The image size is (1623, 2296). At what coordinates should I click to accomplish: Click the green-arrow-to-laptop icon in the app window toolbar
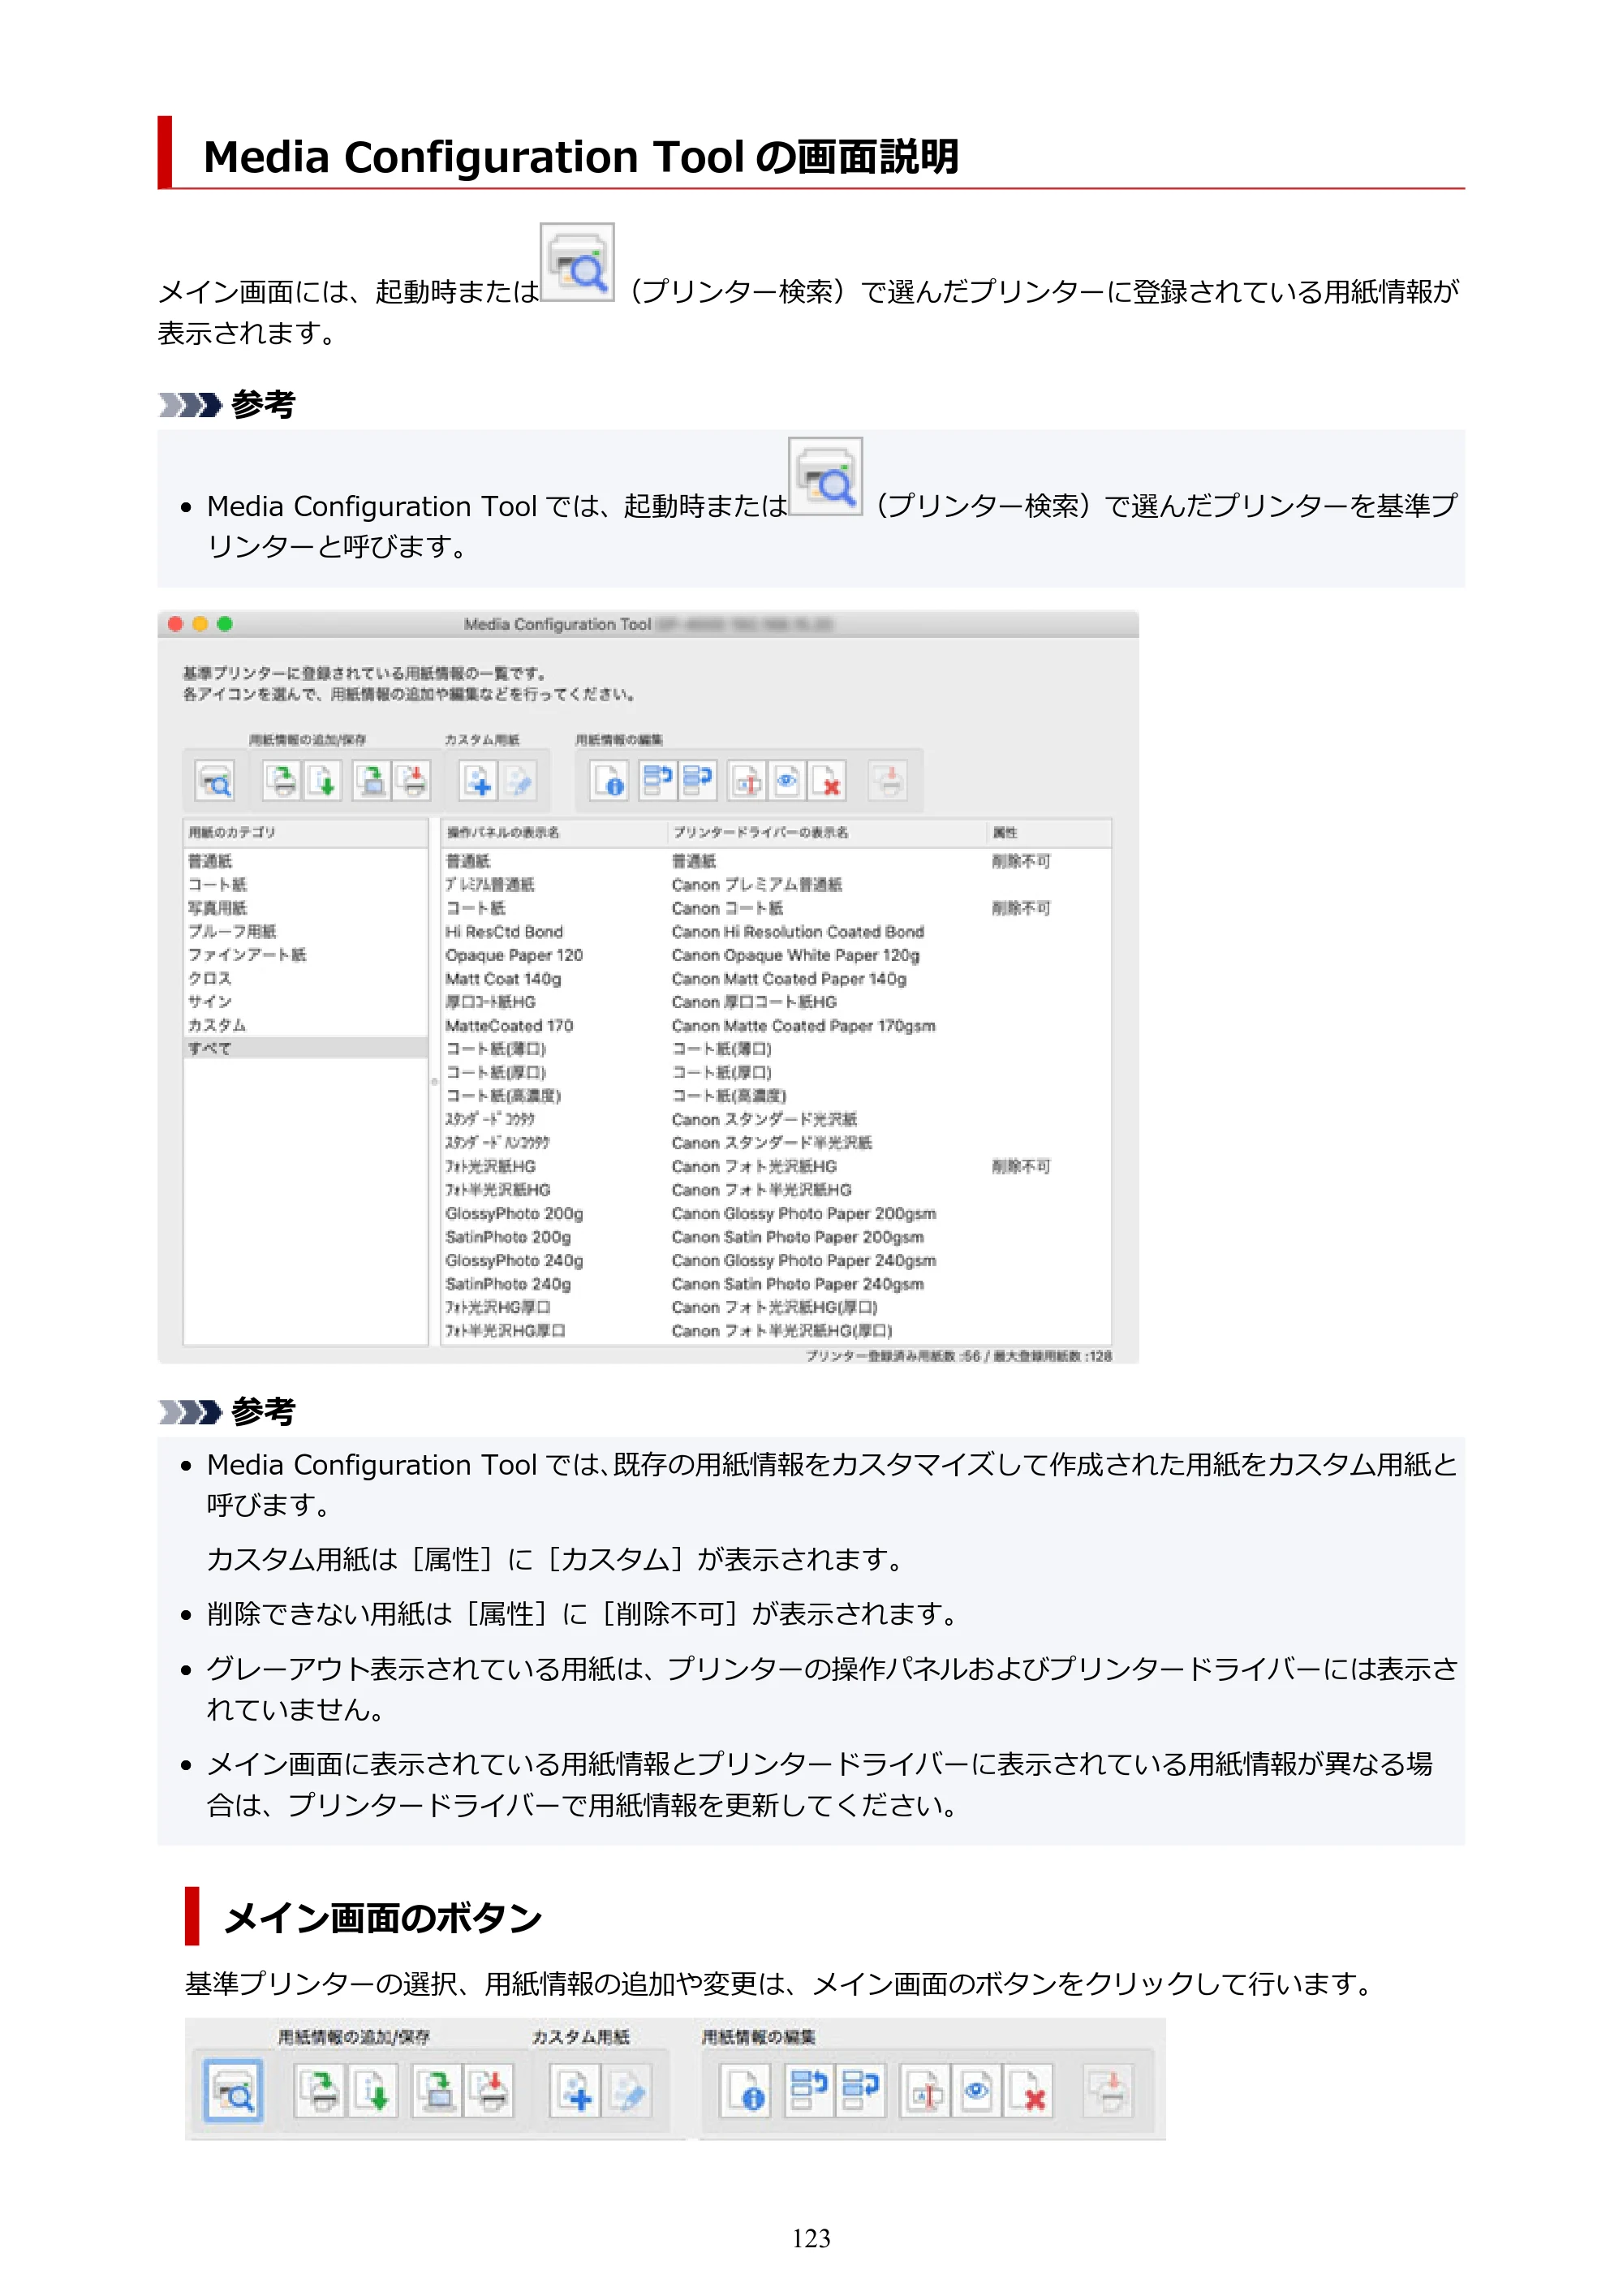(372, 780)
